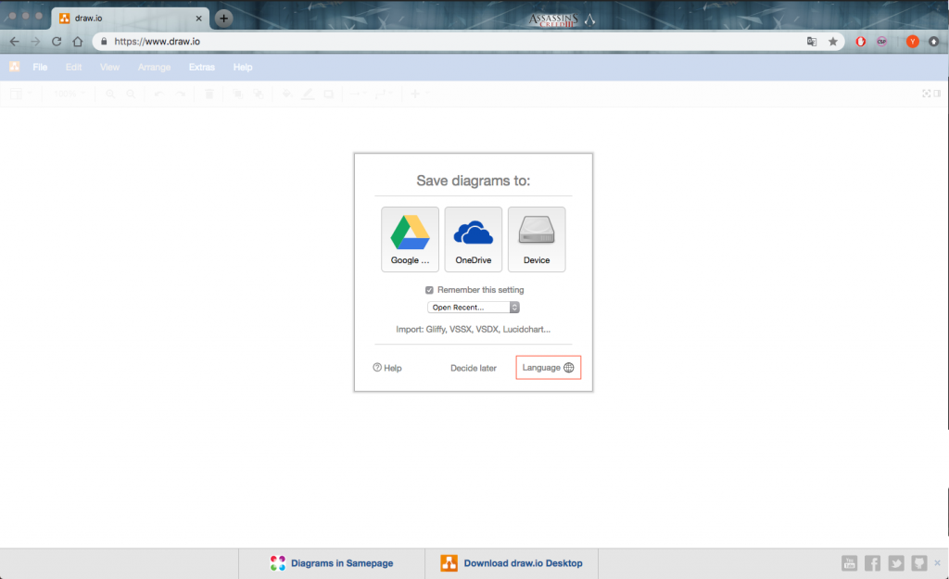Open the Connection arrow style dropdown
This screenshot has height=579, width=949.
pyautogui.click(x=358, y=94)
